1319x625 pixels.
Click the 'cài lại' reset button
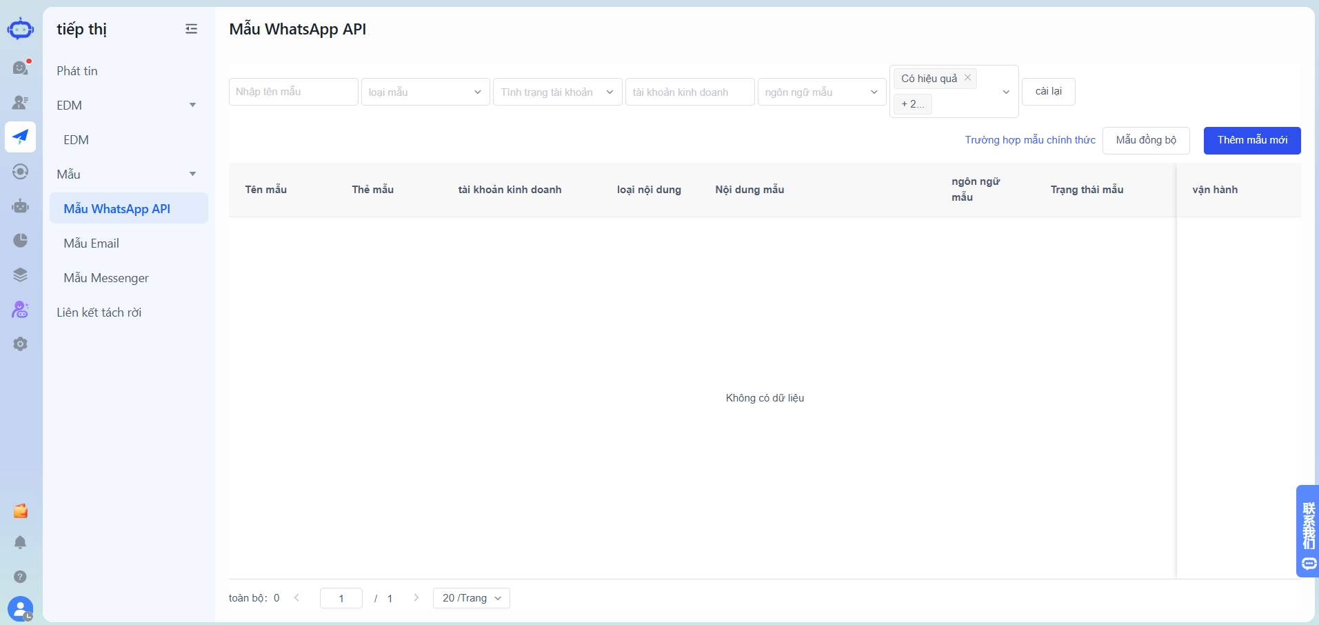pos(1048,91)
